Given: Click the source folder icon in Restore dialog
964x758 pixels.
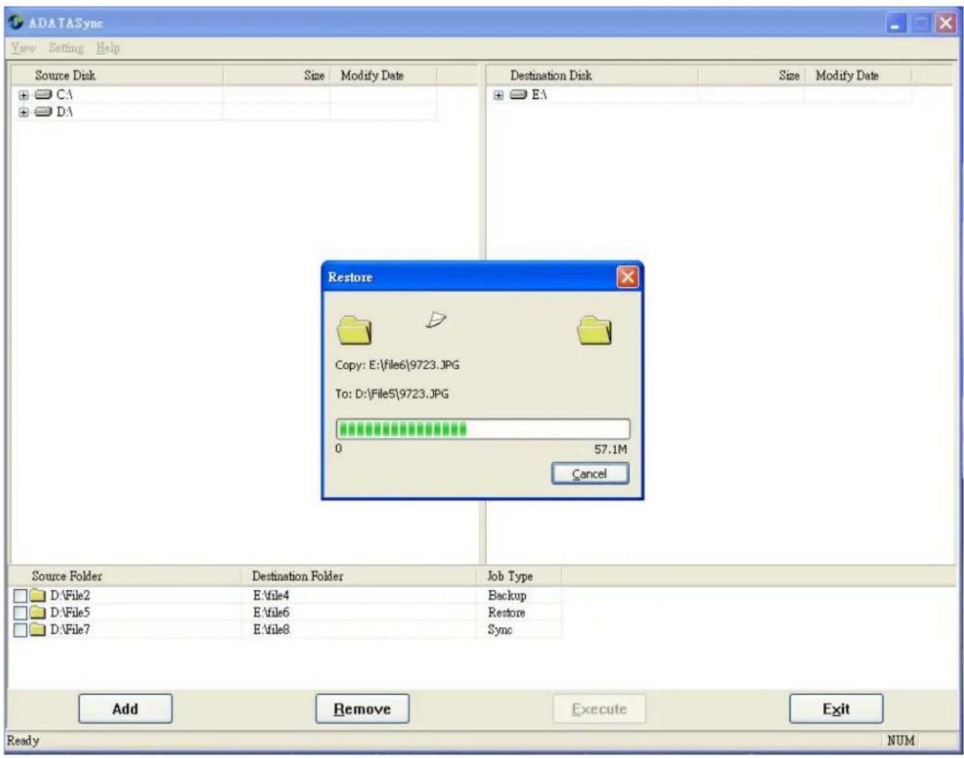Looking at the screenshot, I should pos(354,330).
